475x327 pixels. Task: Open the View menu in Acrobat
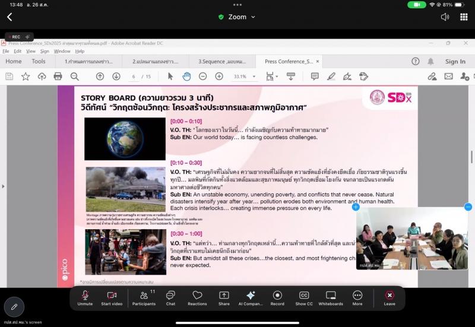coord(31,51)
